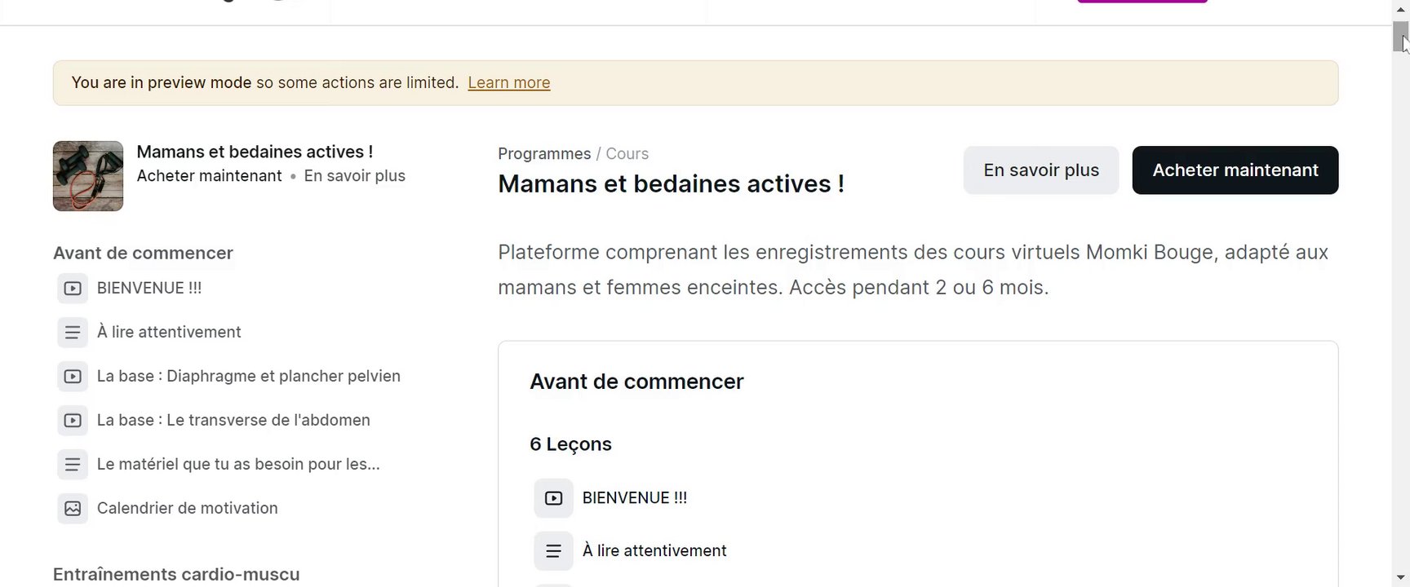The image size is (1410, 587).
Task: Open sidebar lesson La base : Diaphragme et plancher pelvien
Action: pos(248,377)
